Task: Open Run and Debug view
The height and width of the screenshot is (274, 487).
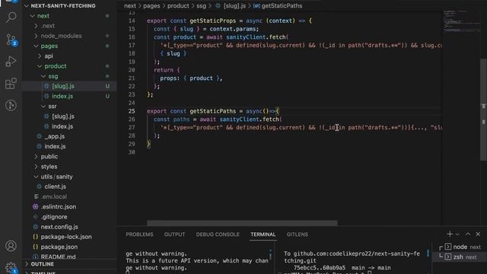Action: [11, 62]
